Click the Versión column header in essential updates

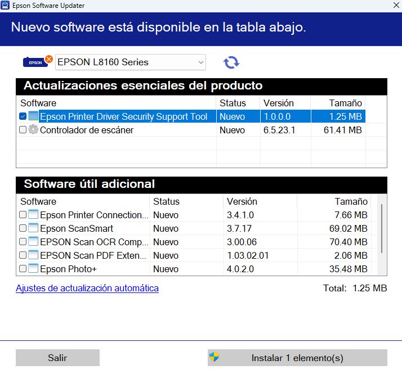[279, 103]
